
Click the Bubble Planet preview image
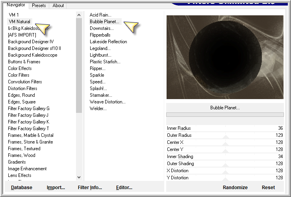pos(225,57)
